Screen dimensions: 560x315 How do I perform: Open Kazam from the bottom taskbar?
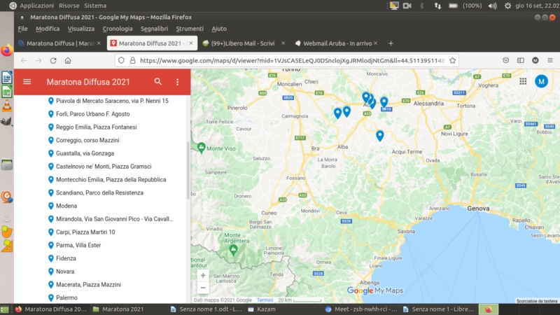pyautogui.click(x=266, y=309)
